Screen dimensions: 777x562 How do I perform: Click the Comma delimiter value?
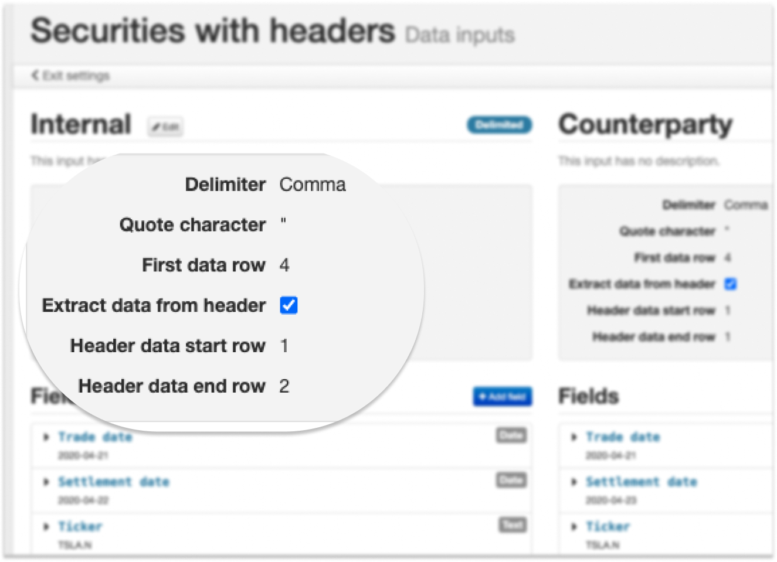pos(313,185)
